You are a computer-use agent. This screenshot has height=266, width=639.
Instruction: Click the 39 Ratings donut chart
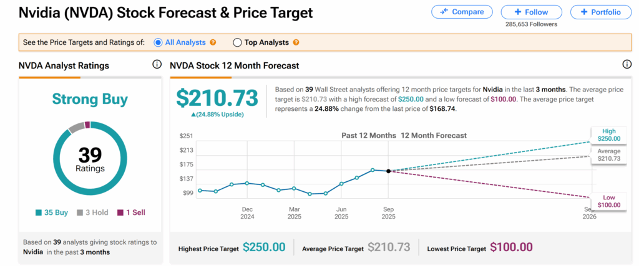pos(90,159)
